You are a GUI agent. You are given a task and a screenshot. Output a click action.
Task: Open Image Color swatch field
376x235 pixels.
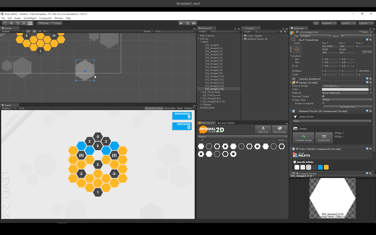pyautogui.click(x=345, y=89)
